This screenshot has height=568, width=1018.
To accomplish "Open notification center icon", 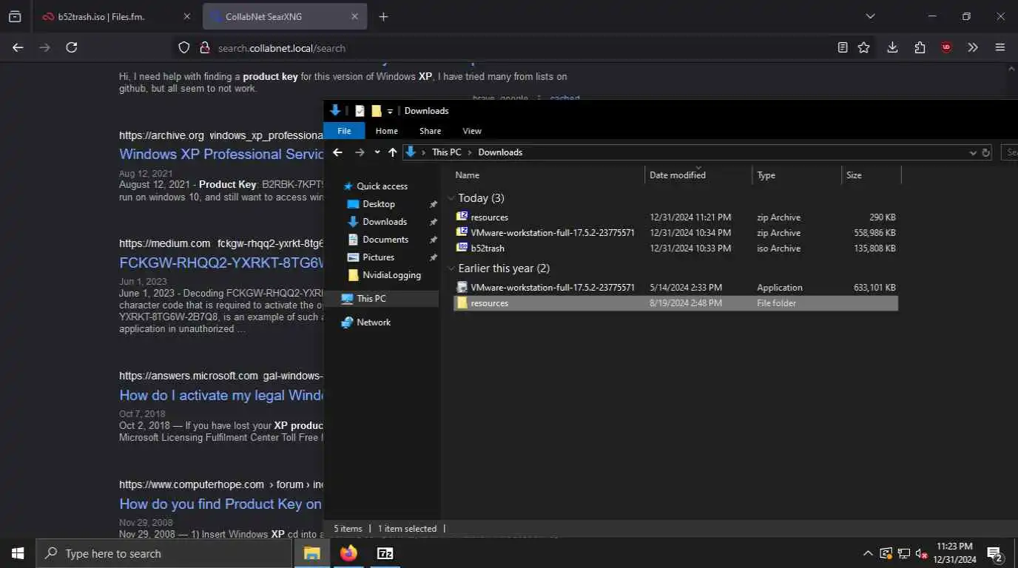I will [995, 554].
